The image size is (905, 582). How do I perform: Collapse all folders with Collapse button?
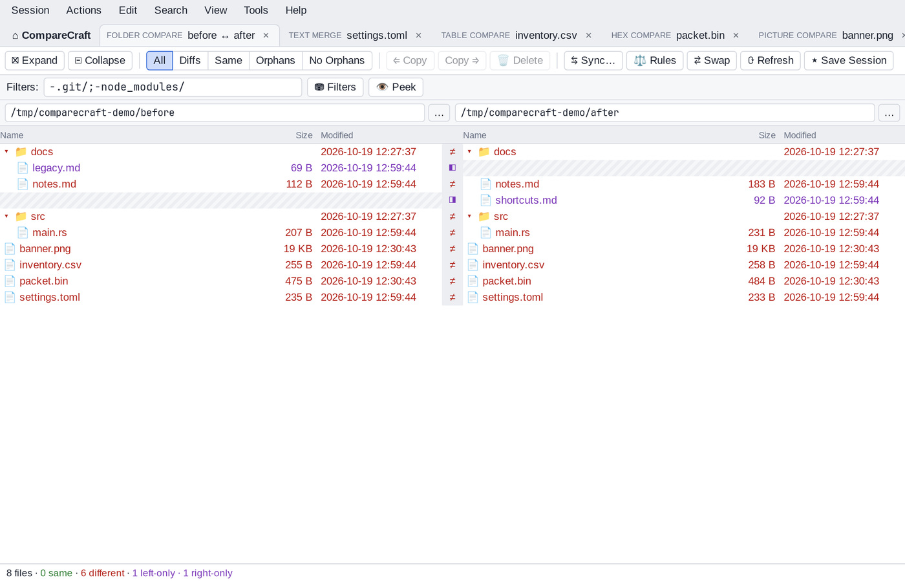click(x=100, y=60)
